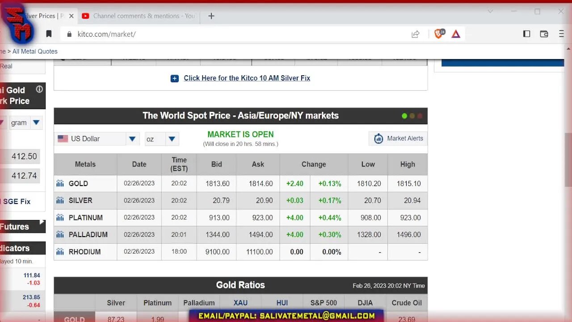The width and height of the screenshot is (572, 322).
Task: Toggle the browser sidebar panel icon
Action: tap(526, 34)
